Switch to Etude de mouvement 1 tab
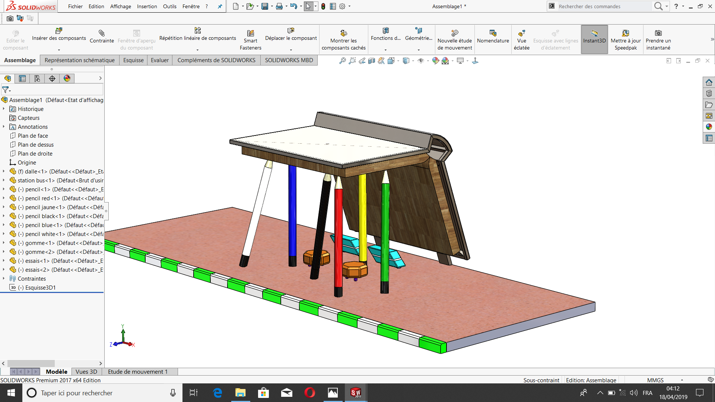715x402 pixels. pos(137,371)
